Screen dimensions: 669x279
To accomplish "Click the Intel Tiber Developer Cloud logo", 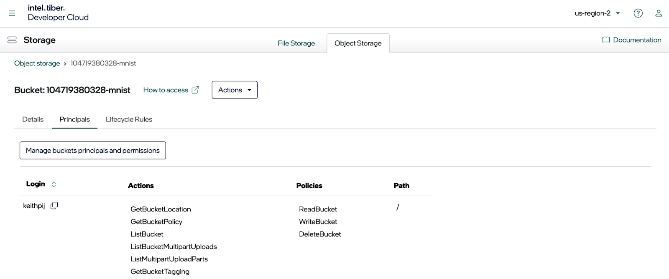I will (58, 13).
